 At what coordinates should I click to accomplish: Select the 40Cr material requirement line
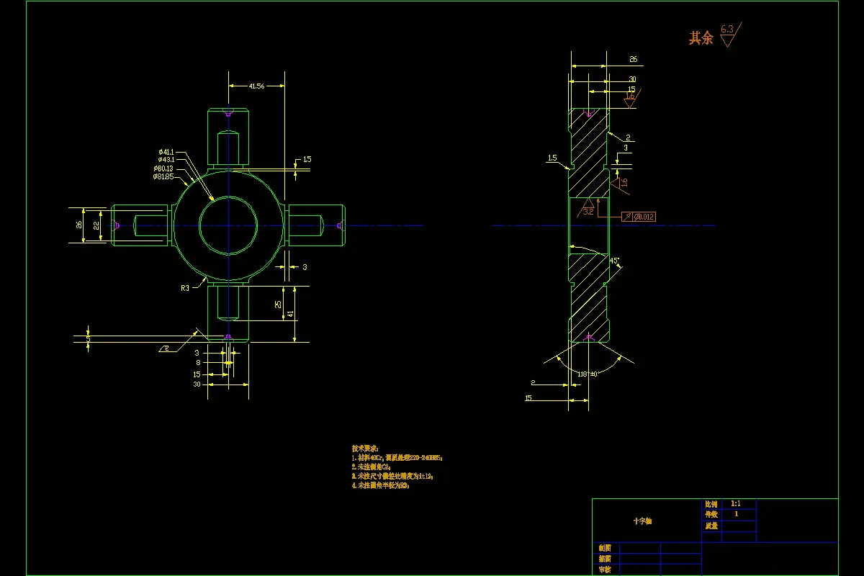pos(397,457)
